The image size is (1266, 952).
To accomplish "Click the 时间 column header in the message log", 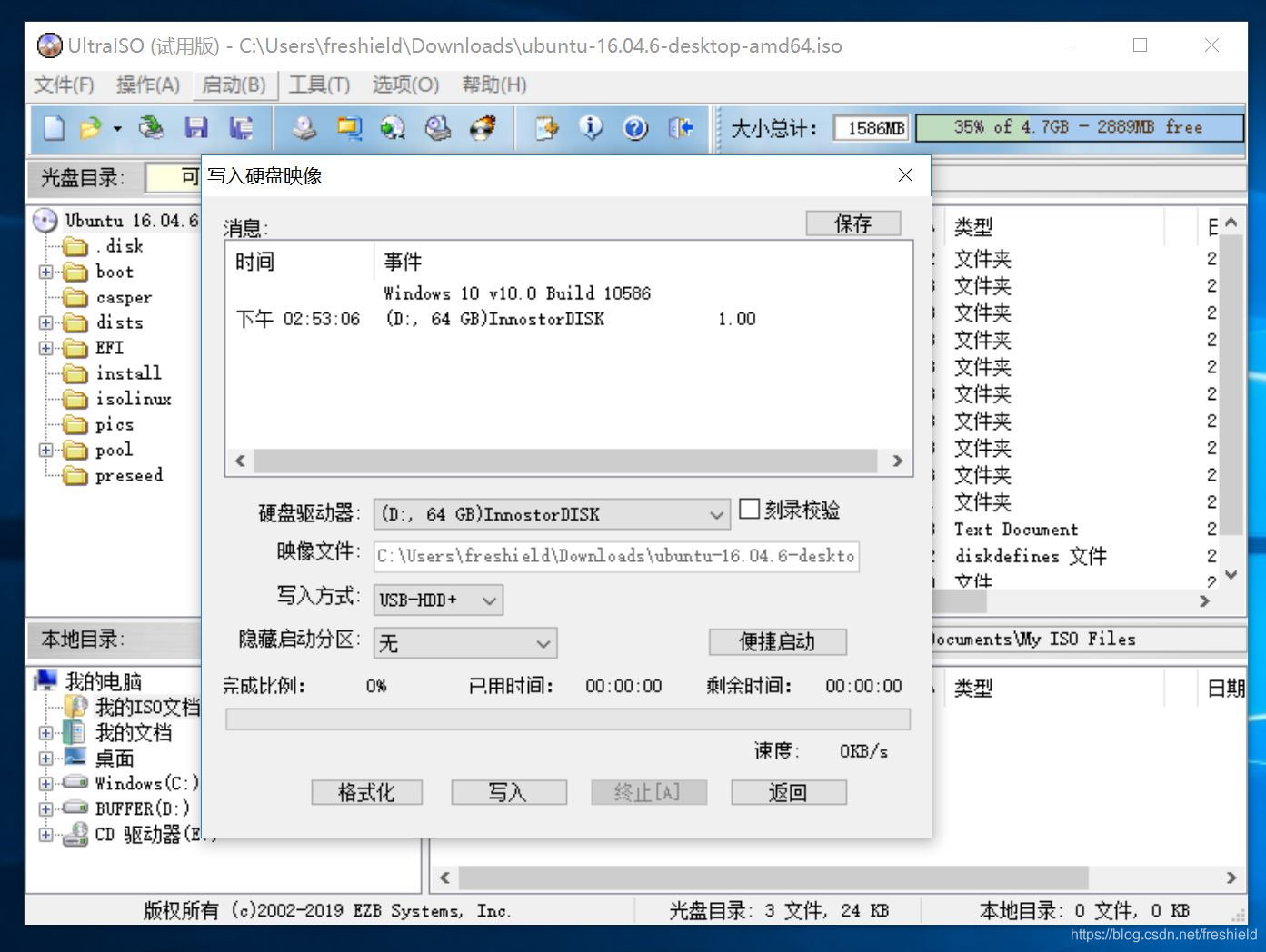I will tap(300, 263).
